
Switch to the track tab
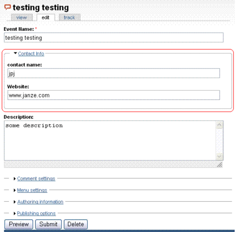tap(69, 17)
